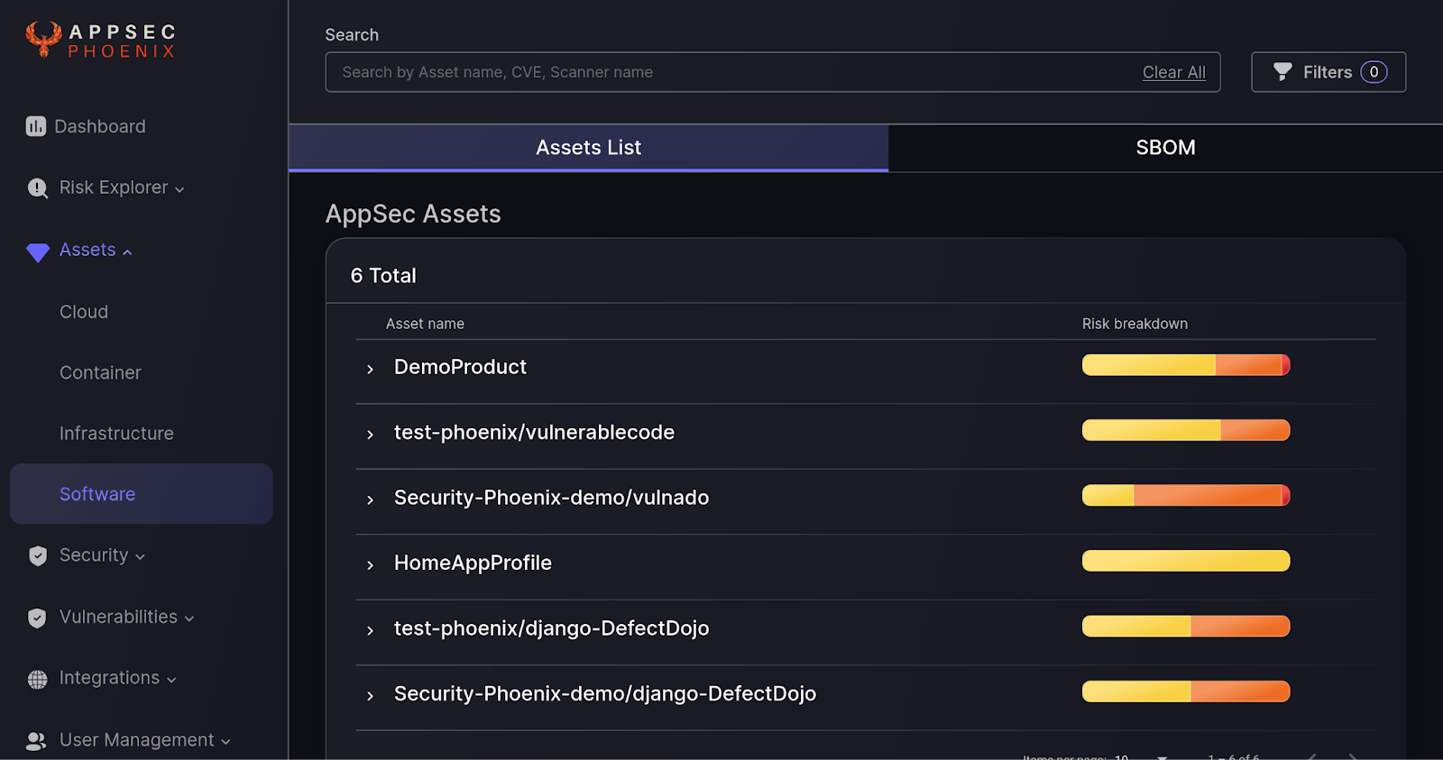The height and width of the screenshot is (760, 1443).
Task: Open the Software assets page
Action: 97,494
